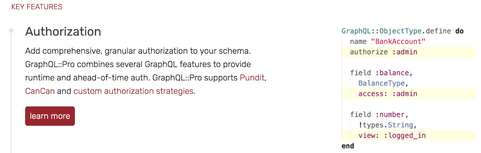Click the "BankAccount" string in code
The width and height of the screenshot is (481, 153).
click(x=398, y=41)
